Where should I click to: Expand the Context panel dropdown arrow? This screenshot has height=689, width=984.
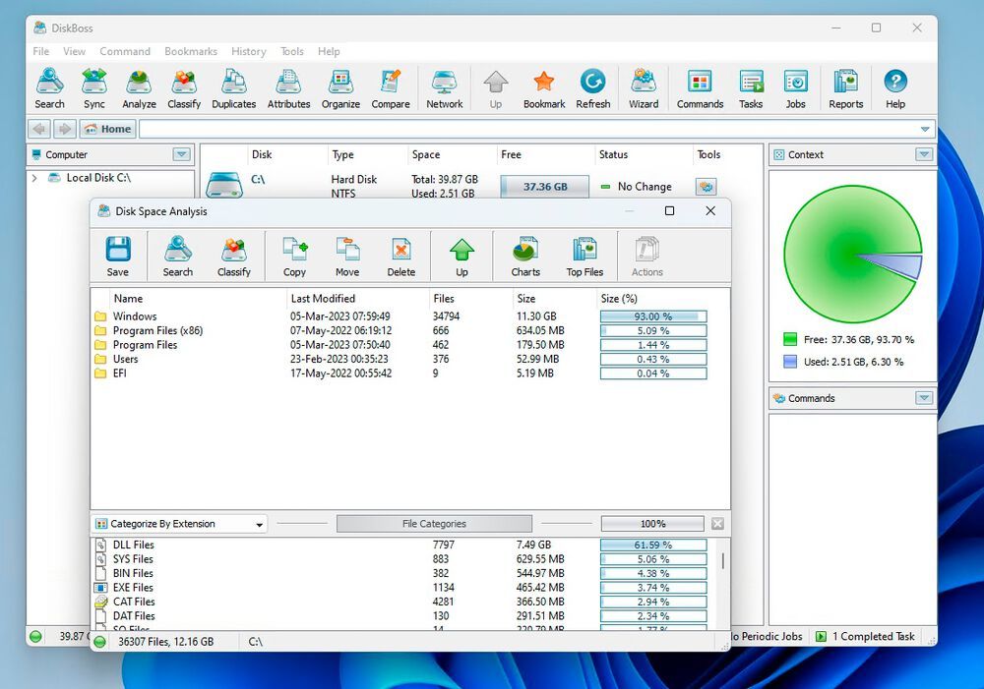923,154
